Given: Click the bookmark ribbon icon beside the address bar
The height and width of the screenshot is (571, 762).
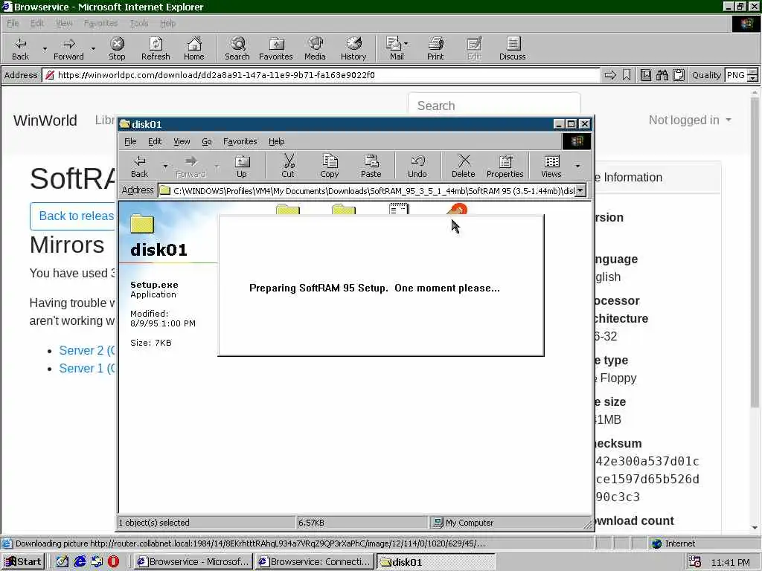Looking at the screenshot, I should click(627, 75).
